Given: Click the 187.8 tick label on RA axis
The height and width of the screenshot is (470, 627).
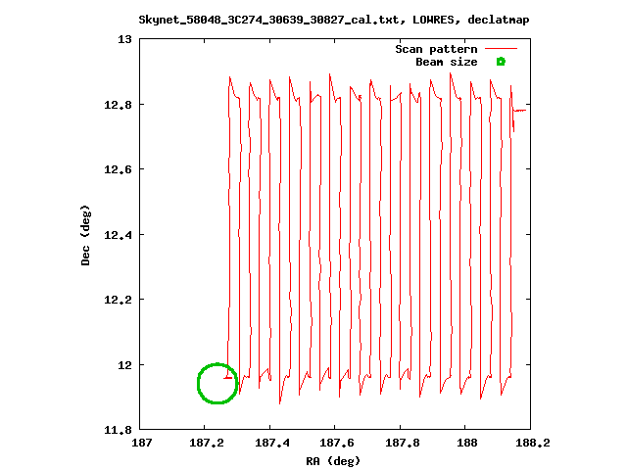Looking at the screenshot, I should (x=400, y=443).
